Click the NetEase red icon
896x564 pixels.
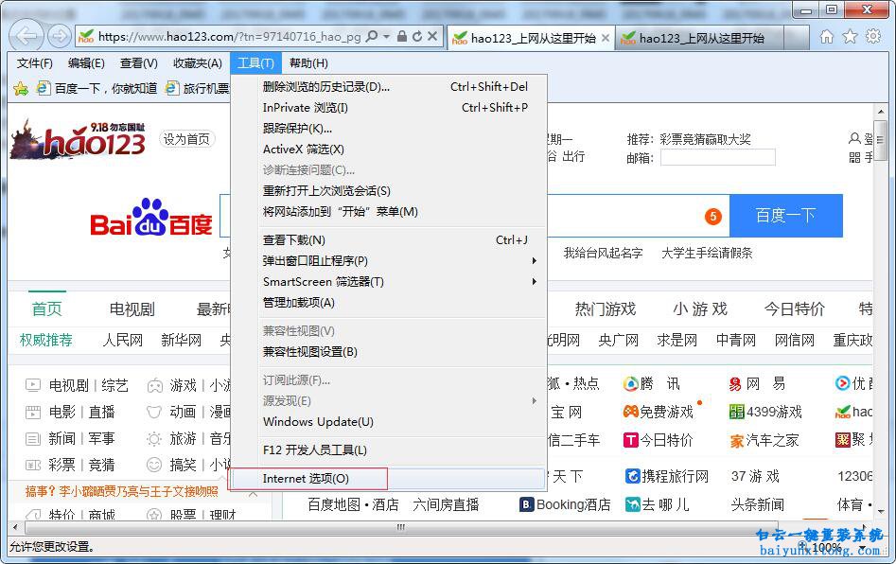735,384
